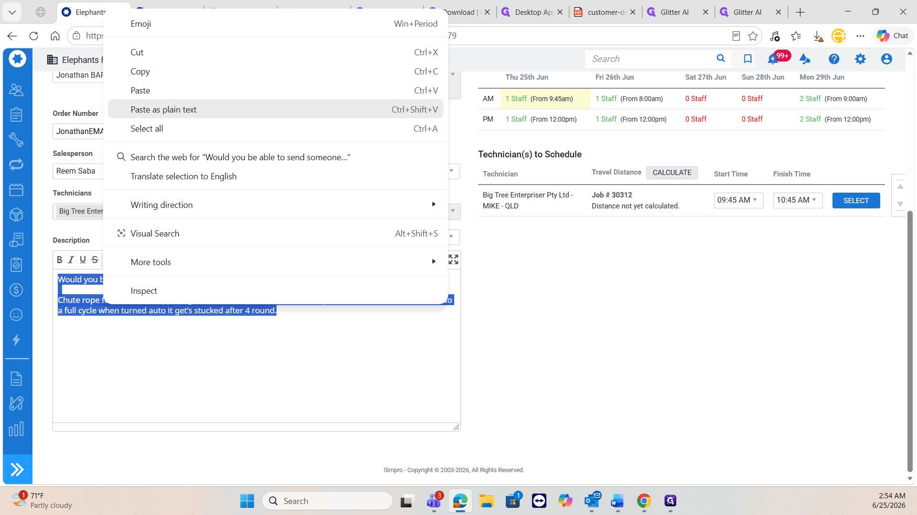Click the bookmark icon in header

(748, 59)
